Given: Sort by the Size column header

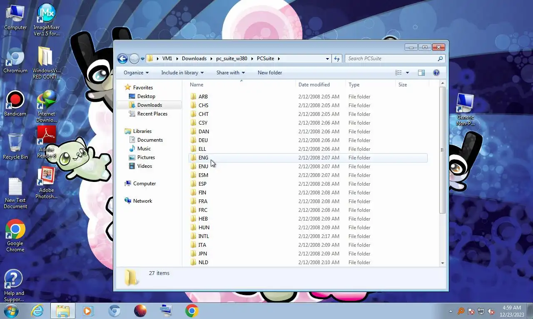Looking at the screenshot, I should point(412,85).
